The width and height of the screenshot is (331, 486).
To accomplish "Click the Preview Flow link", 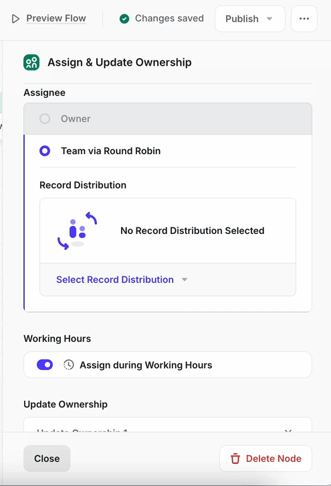I will (56, 18).
